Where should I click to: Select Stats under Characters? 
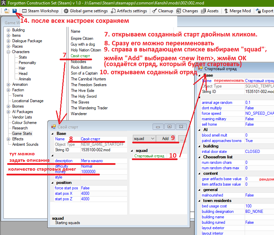[x=23, y=57]
